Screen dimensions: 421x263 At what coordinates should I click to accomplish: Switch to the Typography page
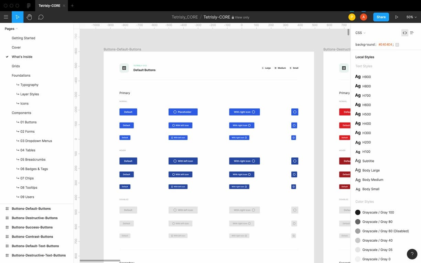(x=29, y=85)
